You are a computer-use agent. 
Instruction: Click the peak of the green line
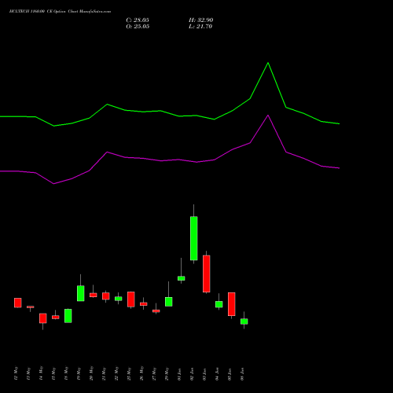(268, 63)
